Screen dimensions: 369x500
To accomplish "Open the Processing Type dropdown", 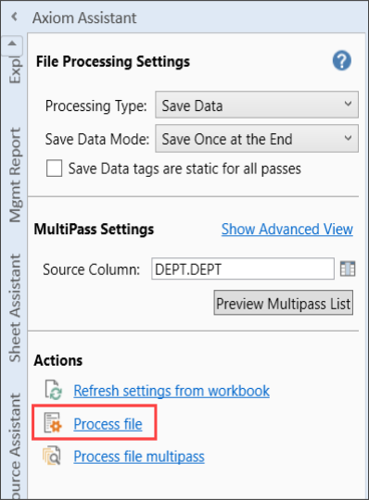I will click(x=257, y=105).
